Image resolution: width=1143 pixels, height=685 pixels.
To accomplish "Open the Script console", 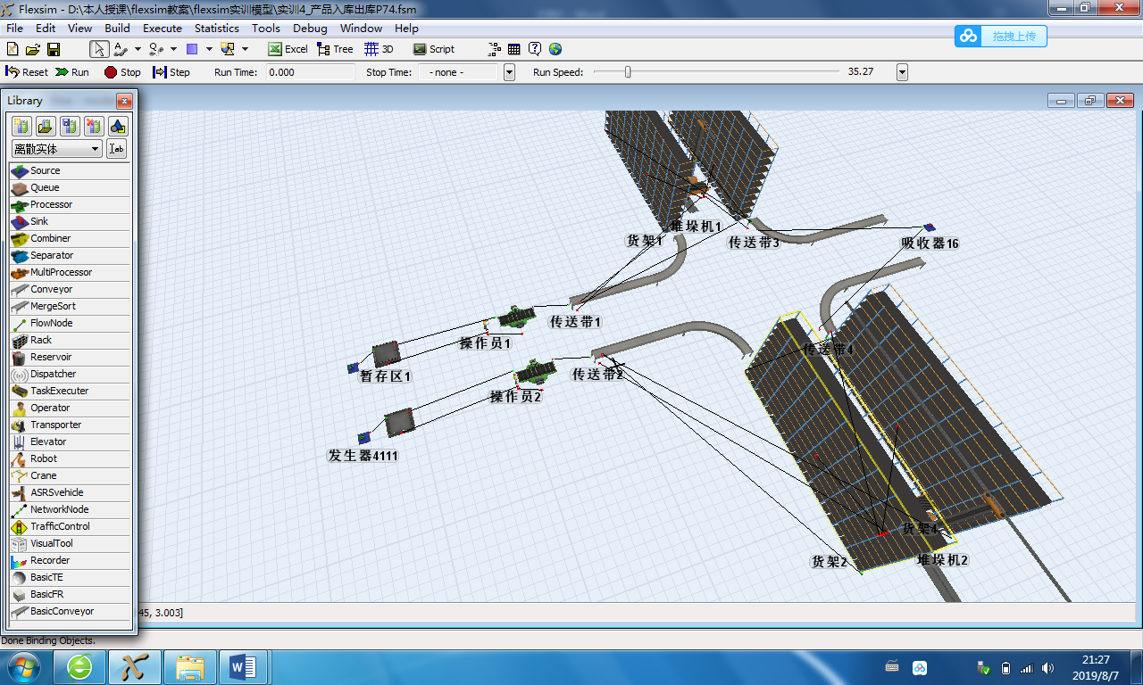I will (433, 49).
